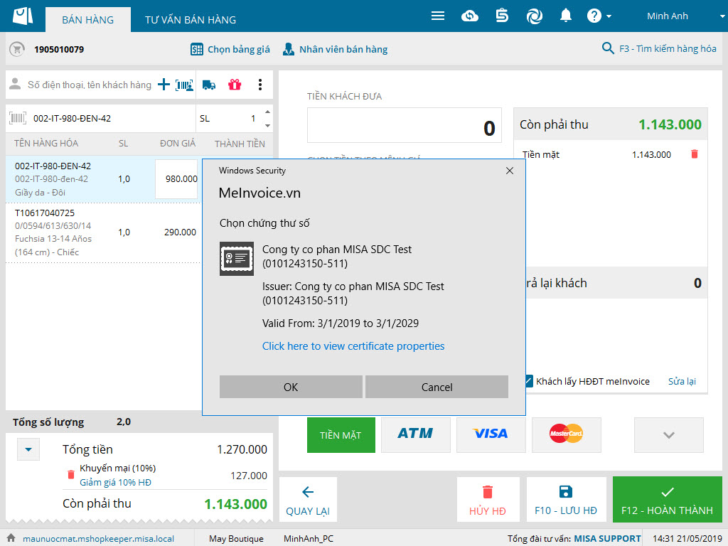Image resolution: width=728 pixels, height=546 pixels.
Task: Click Chọn bảng giá link
Action: click(239, 49)
